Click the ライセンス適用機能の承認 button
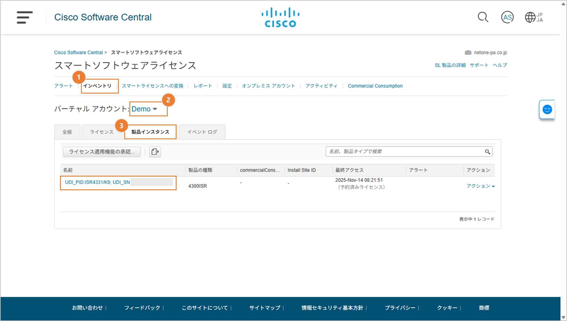 click(102, 152)
